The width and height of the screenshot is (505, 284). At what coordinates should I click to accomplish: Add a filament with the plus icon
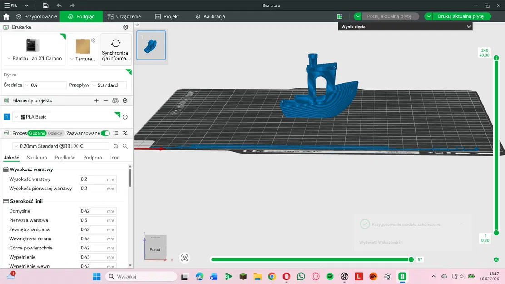(x=96, y=100)
